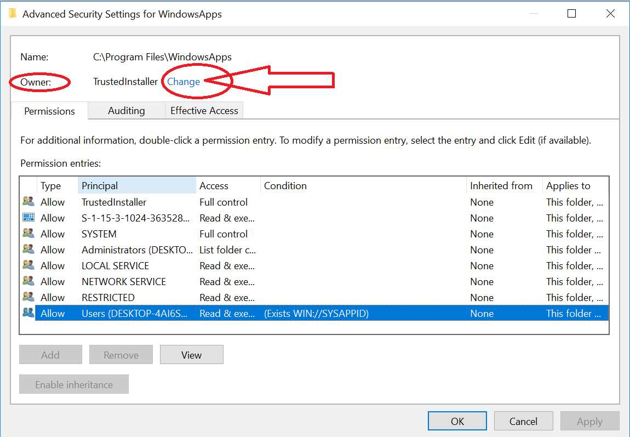Sort entries by the Principal column header
Screen dimensions: 630x437
[x=136, y=186]
